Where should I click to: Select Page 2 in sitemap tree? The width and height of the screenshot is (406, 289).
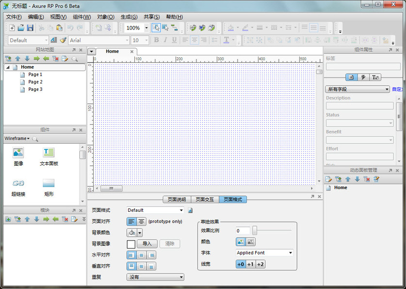tap(35, 82)
